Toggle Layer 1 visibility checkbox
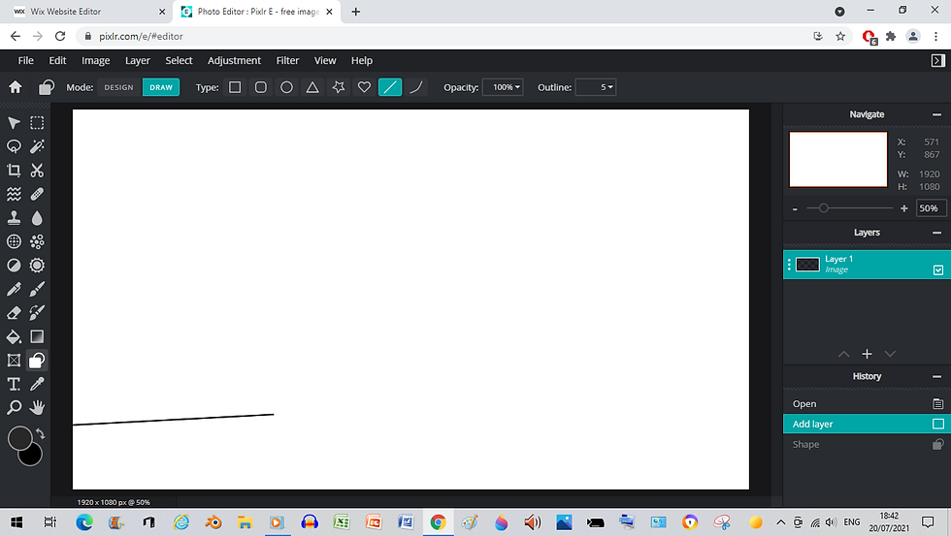 click(x=938, y=270)
